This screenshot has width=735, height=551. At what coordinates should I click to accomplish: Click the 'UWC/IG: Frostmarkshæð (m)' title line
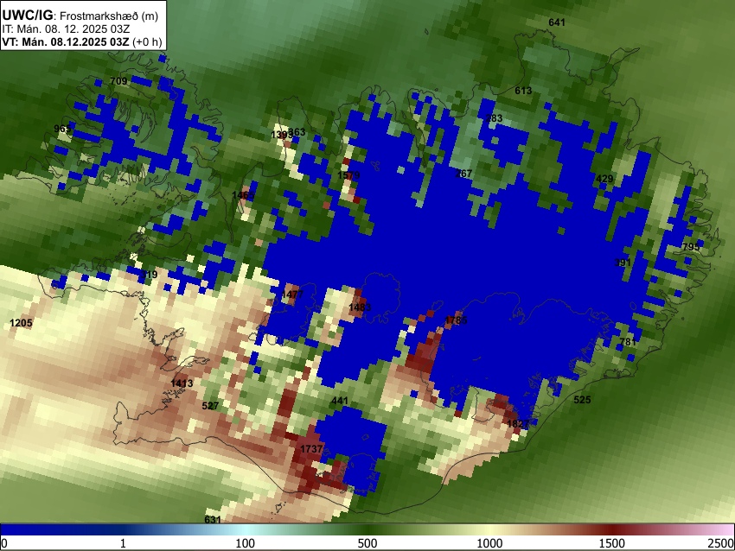coord(80,16)
